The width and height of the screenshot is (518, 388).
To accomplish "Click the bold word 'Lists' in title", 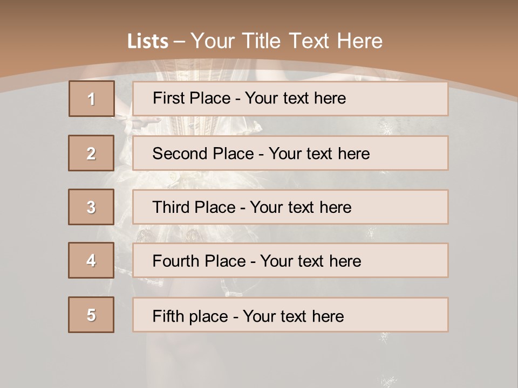I will tap(147, 41).
